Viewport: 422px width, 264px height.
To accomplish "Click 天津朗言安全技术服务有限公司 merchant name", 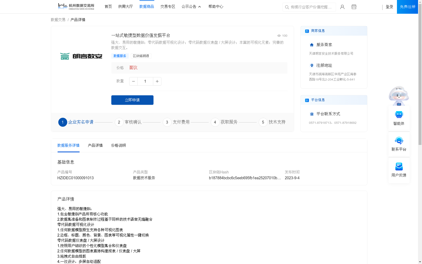I will 331,54.
